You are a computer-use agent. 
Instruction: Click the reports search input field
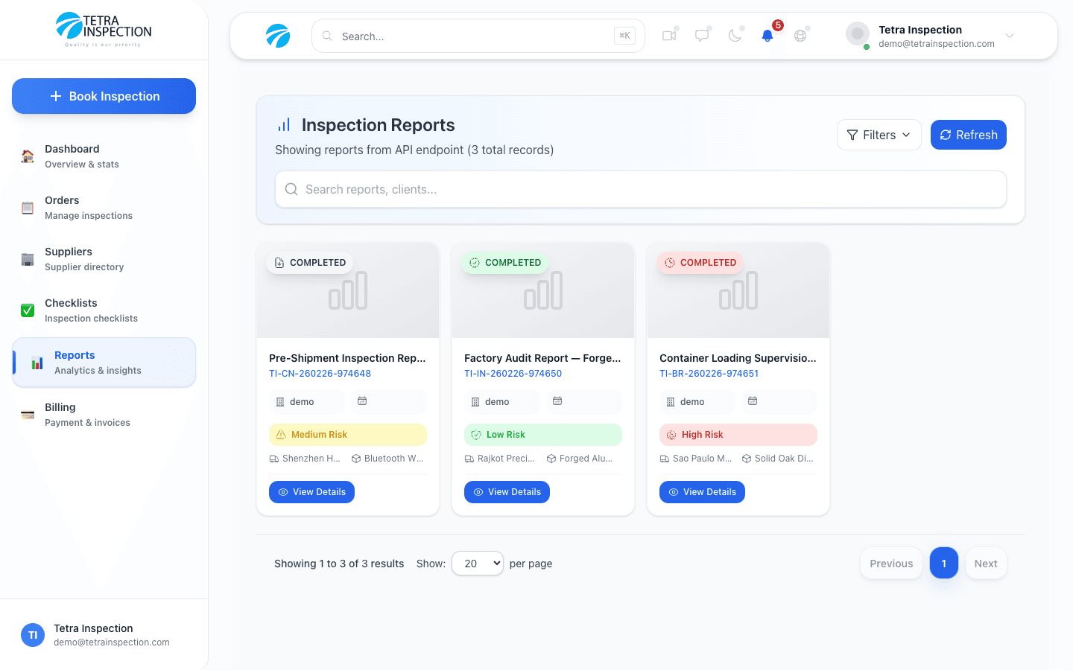click(641, 189)
